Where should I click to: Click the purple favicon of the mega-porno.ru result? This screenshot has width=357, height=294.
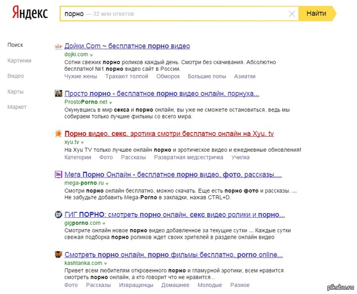[x=58, y=174]
